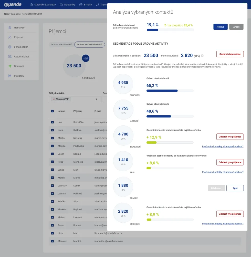Click the Zrušit button
Image resolution: width=251 pixels, height=257 pixels.
tap(236, 27)
